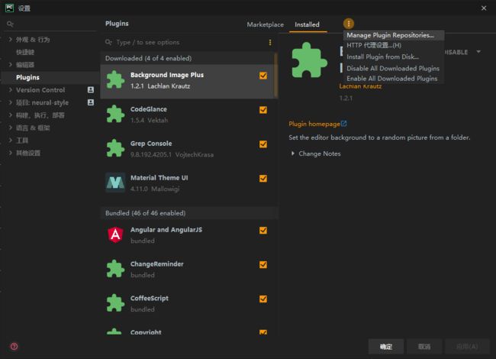Disable Background Image Plus plugin checkbox
496x359 pixels.
(x=263, y=76)
